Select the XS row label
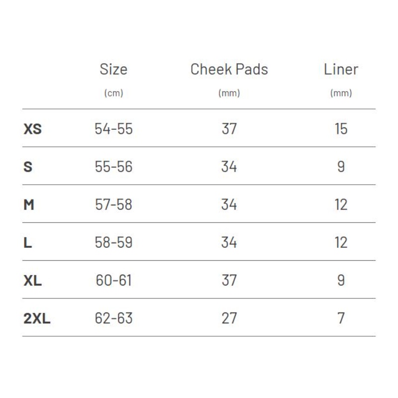 tap(32, 129)
